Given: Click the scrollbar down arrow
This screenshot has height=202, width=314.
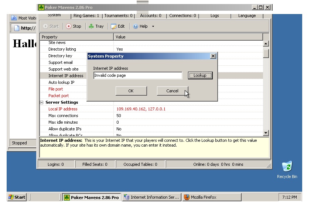Looking at the screenshot, I should coord(266,133).
